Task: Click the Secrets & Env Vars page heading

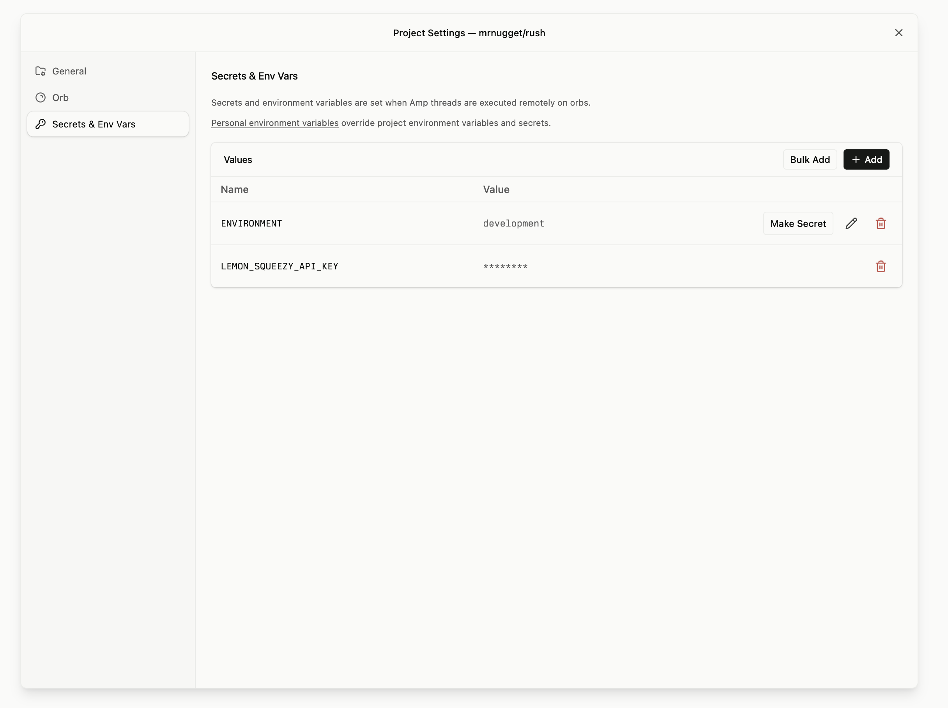Action: pyautogui.click(x=255, y=76)
